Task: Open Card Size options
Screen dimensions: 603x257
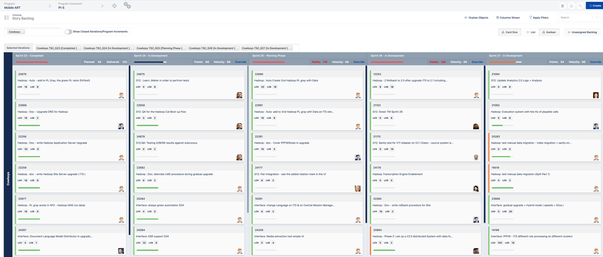Action: click(x=508, y=32)
